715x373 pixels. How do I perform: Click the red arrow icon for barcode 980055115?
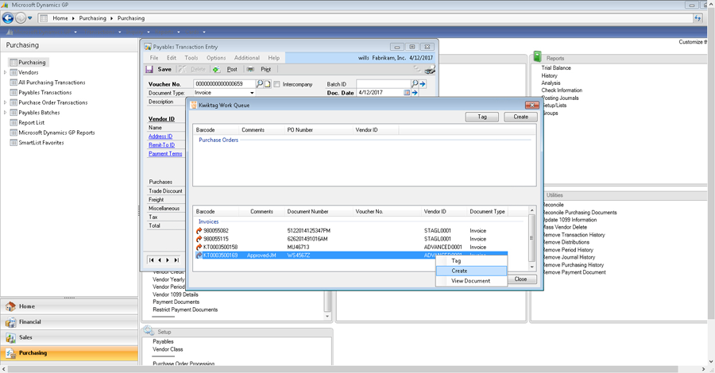pos(199,239)
